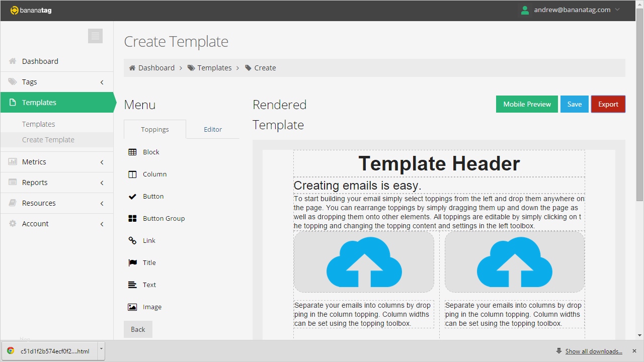Select the Title topping flag icon

coord(132,262)
